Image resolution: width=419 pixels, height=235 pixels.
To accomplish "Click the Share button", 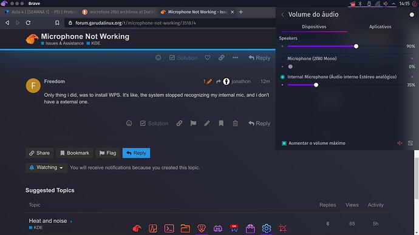I will [x=39, y=153].
